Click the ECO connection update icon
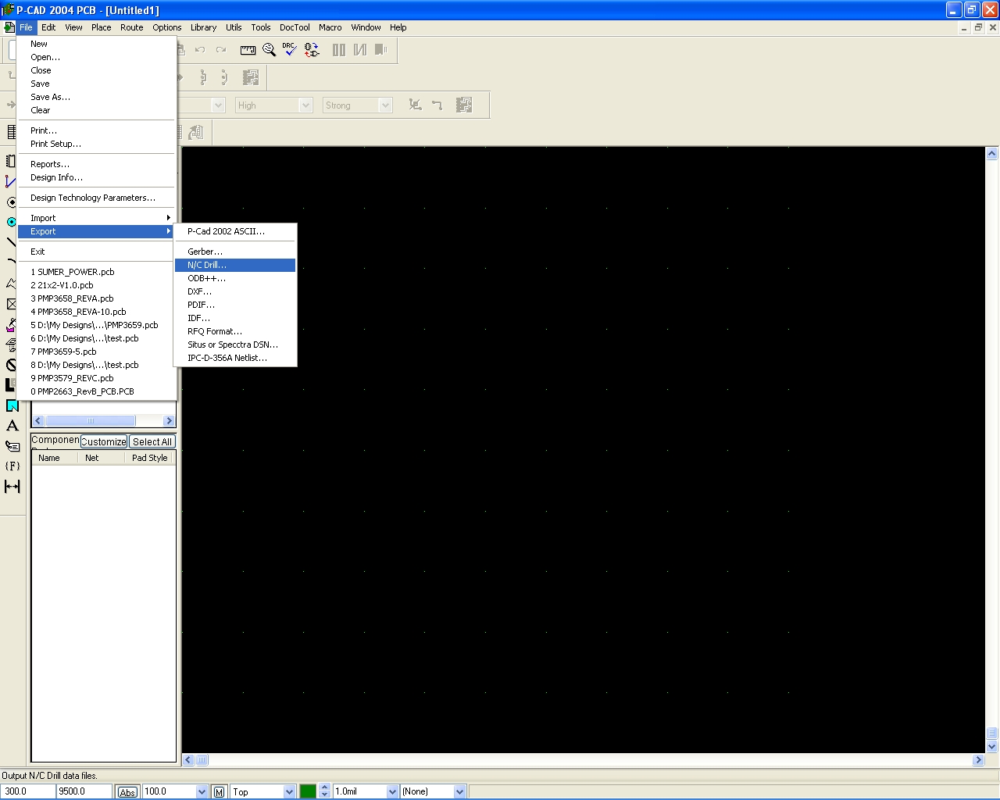 [x=312, y=50]
